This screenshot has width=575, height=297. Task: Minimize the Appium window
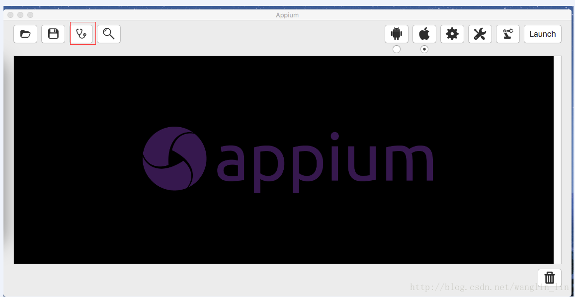(x=20, y=15)
